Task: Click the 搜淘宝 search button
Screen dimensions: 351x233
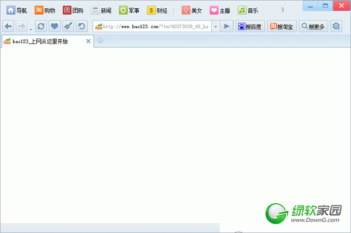Action: 281,26
